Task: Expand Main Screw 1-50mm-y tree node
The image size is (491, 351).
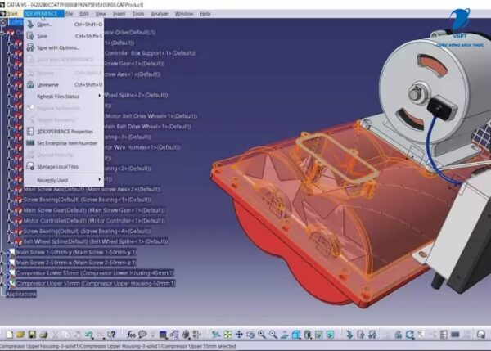Action: (x=2, y=252)
